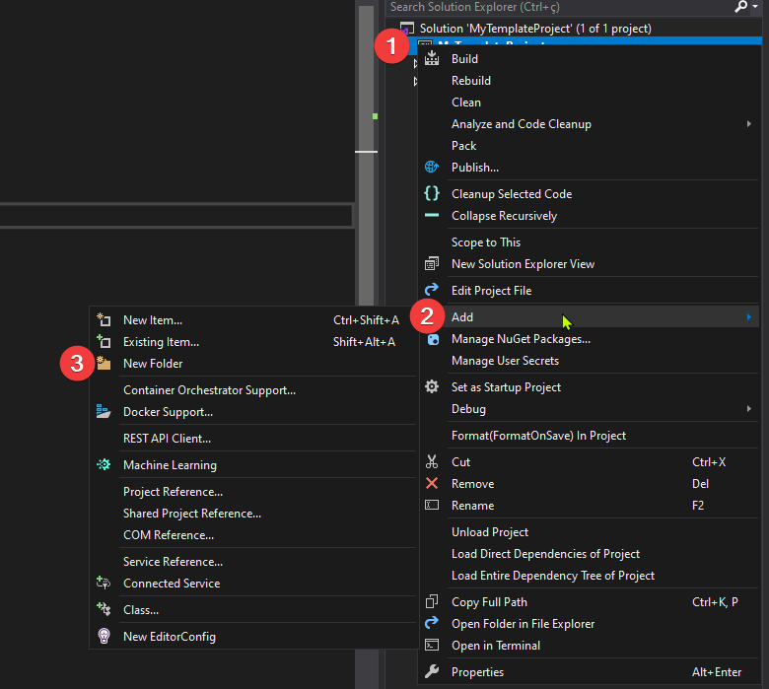Click the Publish globe icon

[x=432, y=167]
